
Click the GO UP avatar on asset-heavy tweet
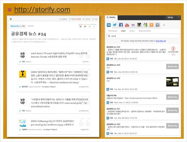[x=22, y=55]
